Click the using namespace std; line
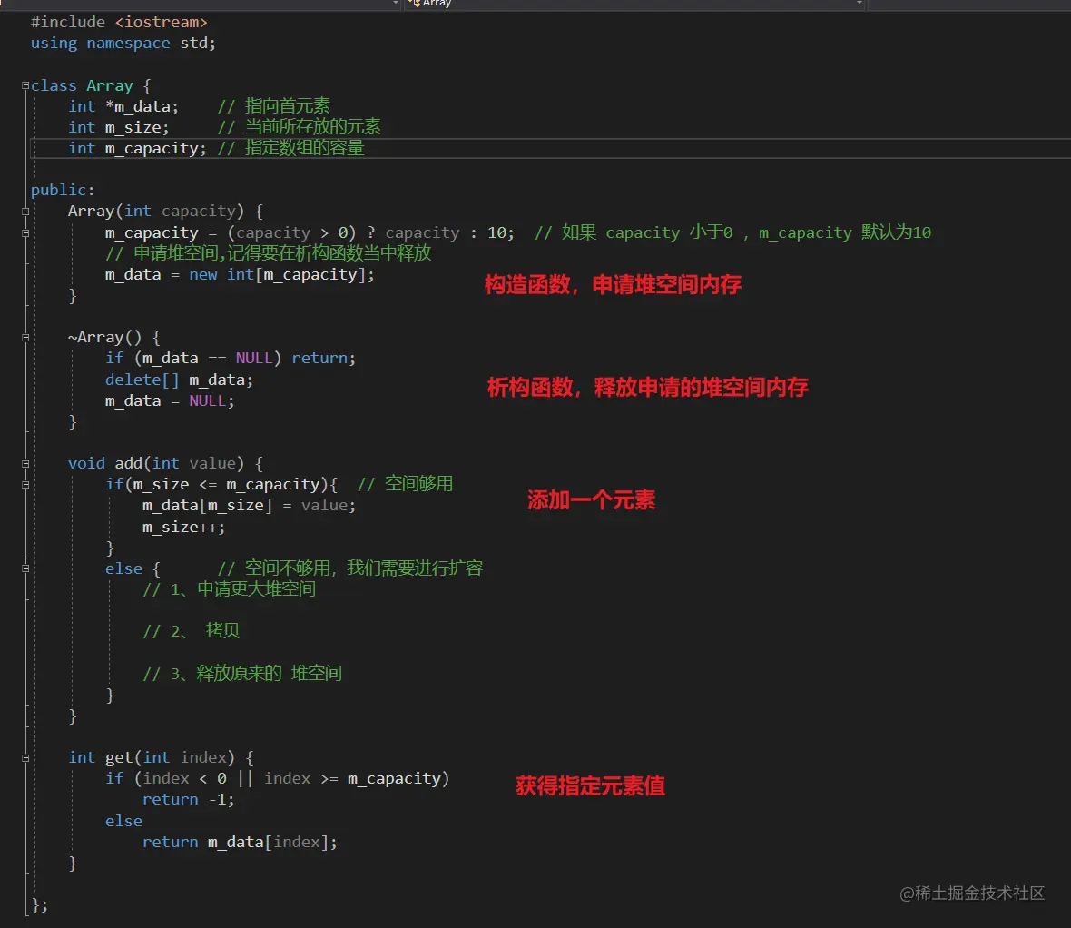Screen dimensions: 1071x928 point(123,43)
